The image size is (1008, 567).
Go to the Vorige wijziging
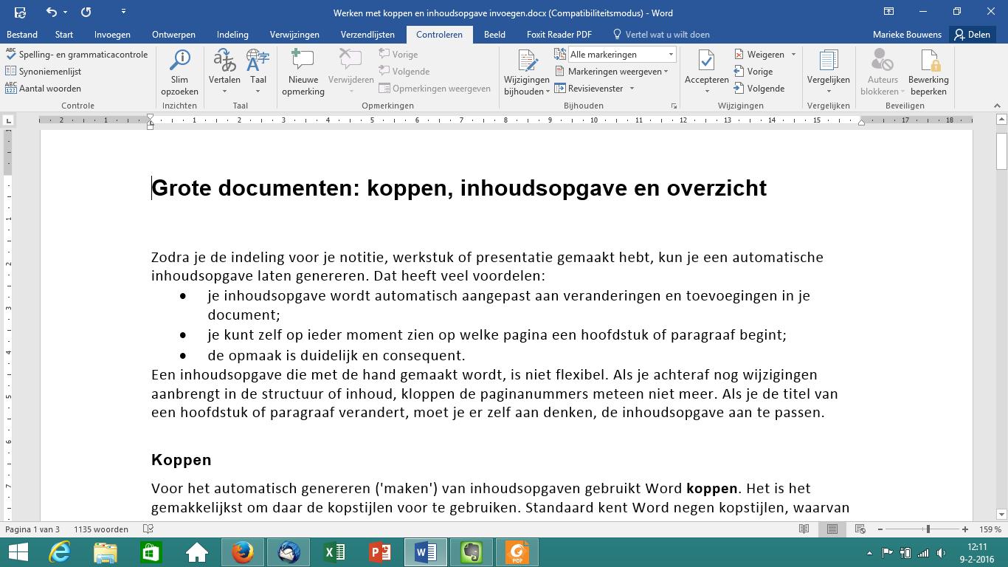click(x=753, y=72)
